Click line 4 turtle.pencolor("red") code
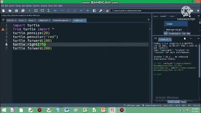Screen dimensions: 201x113 (x=35, y=37)
